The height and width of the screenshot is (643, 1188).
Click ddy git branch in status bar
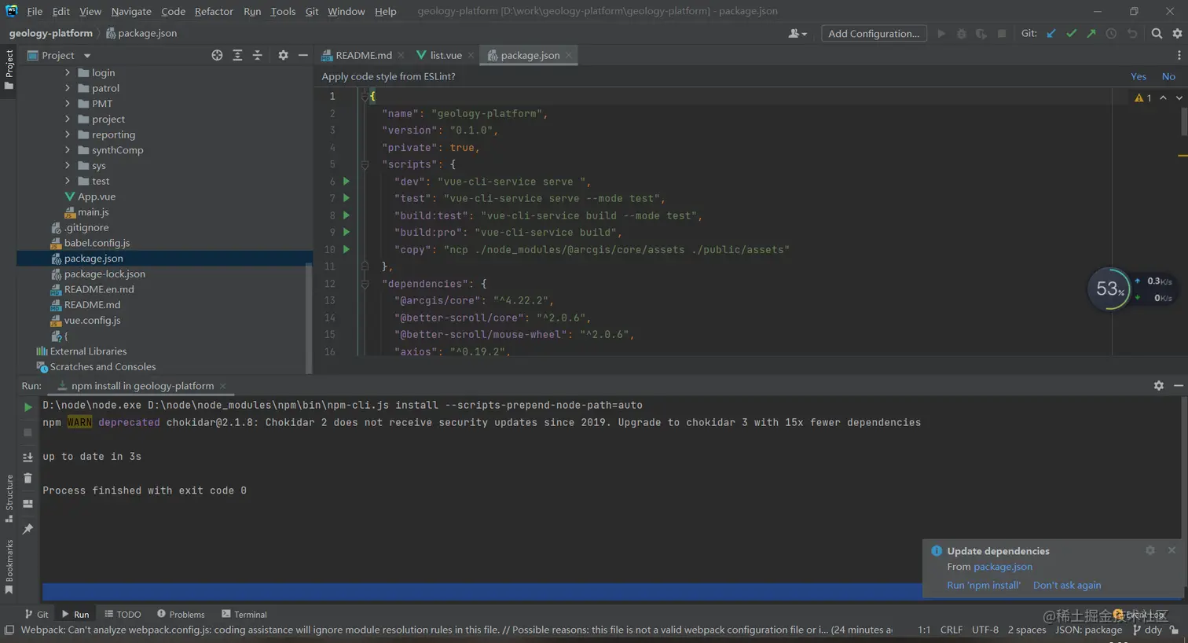click(x=1147, y=630)
